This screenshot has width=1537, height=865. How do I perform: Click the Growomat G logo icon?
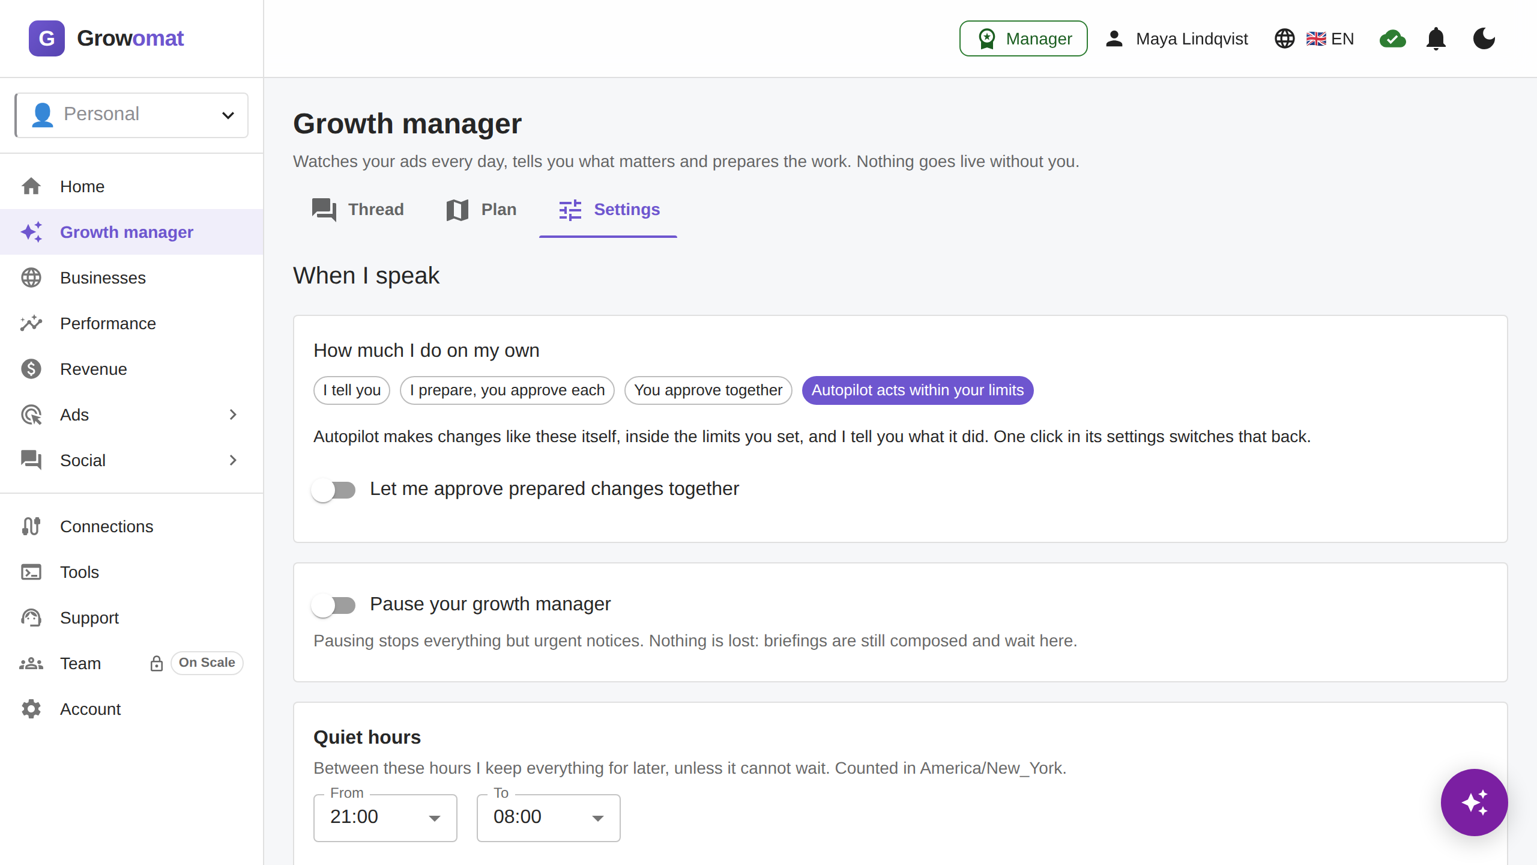point(47,38)
